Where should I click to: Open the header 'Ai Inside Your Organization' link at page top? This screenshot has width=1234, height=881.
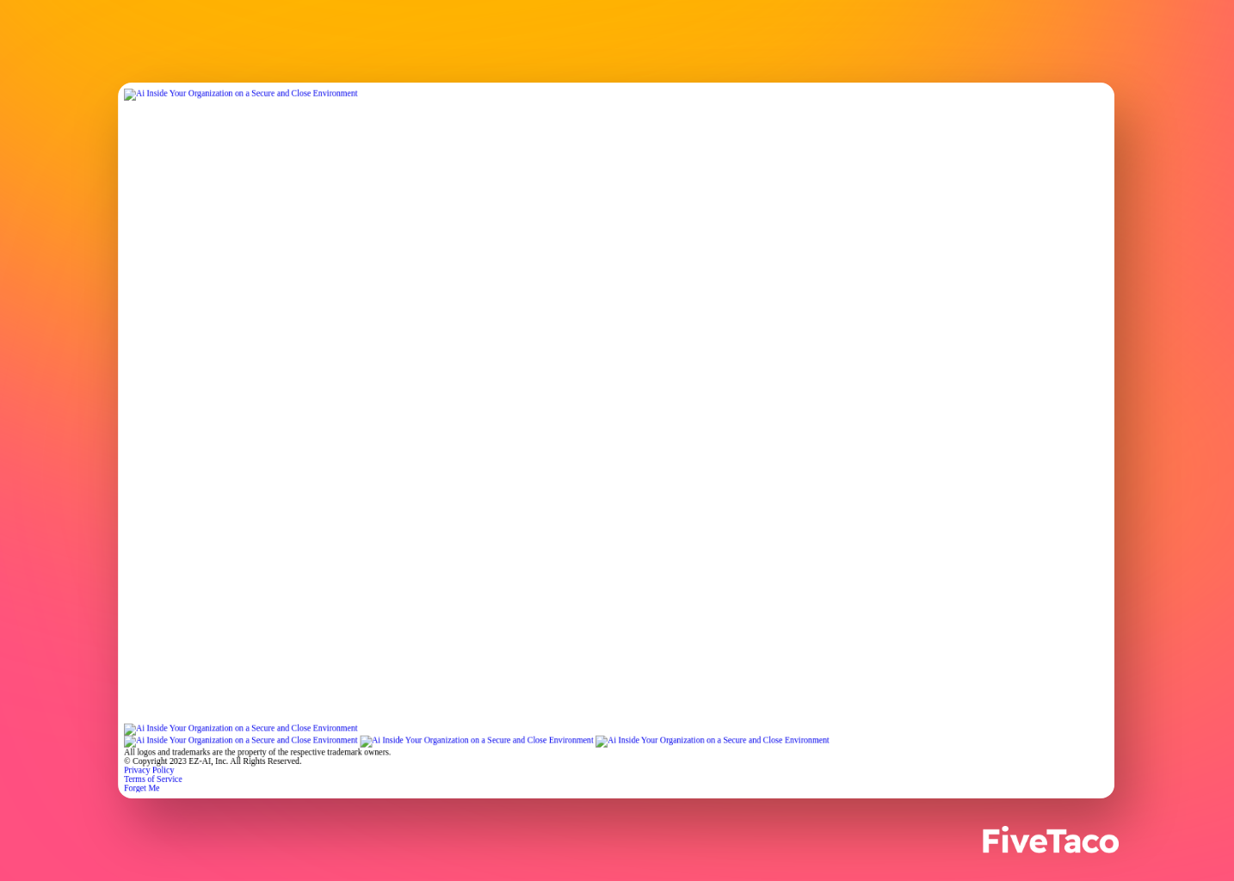pos(241,94)
